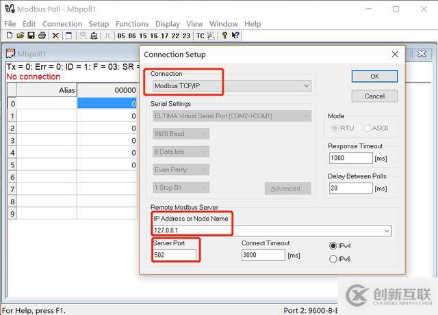438x315 pixels.
Task: Select row header 9 in Mbpoll1
Action: (12, 214)
